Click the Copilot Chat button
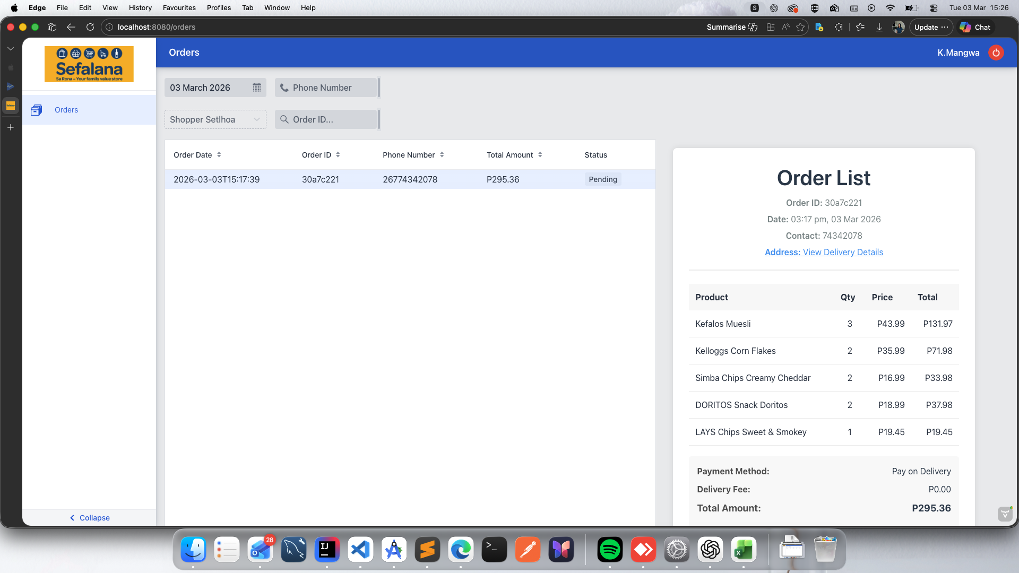The height and width of the screenshot is (573, 1019). 975,27
